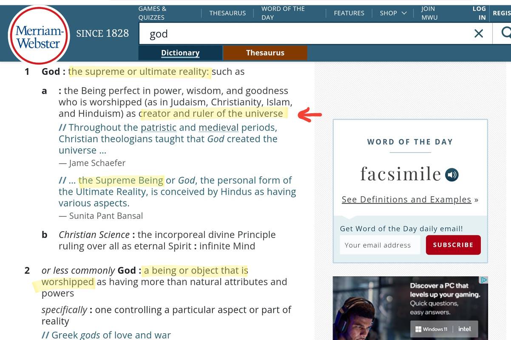Click 'or less commonly' in sense 2

click(x=78, y=271)
